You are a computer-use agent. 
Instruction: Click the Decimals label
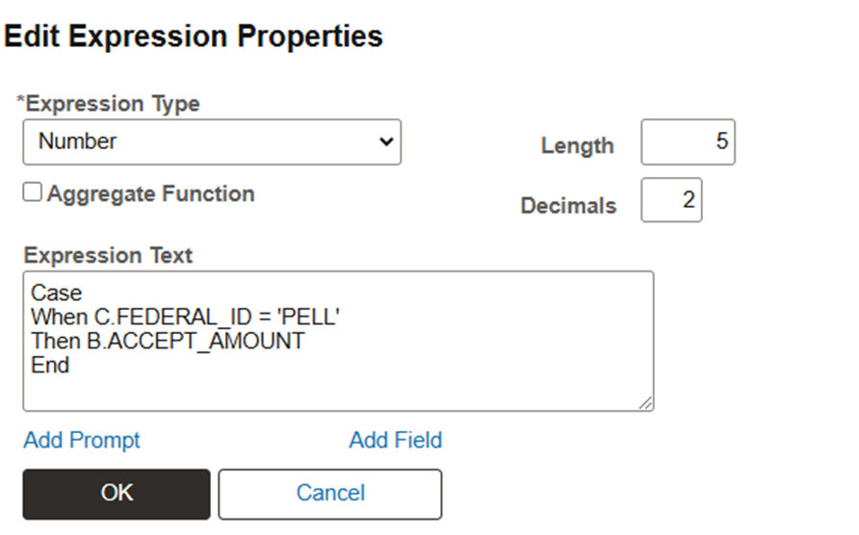pyautogui.click(x=568, y=206)
